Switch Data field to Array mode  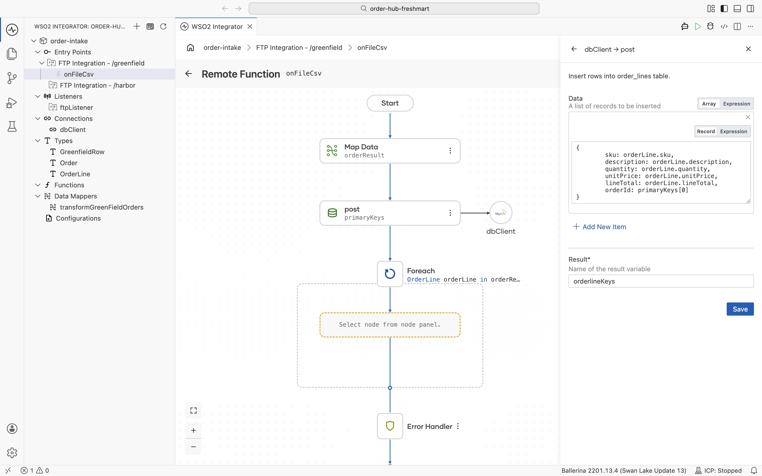point(709,104)
